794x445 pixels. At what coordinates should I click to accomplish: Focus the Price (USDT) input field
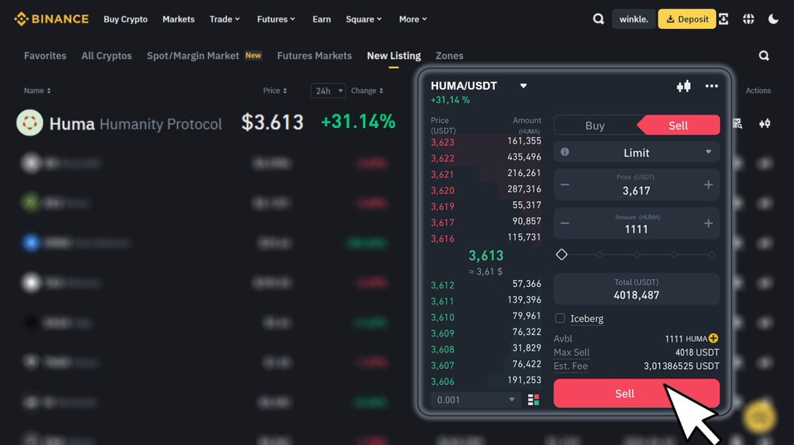(636, 185)
